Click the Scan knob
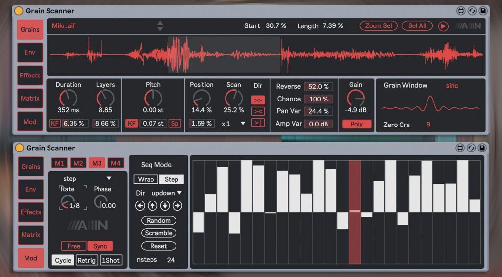502x277 pixels. 234,98
